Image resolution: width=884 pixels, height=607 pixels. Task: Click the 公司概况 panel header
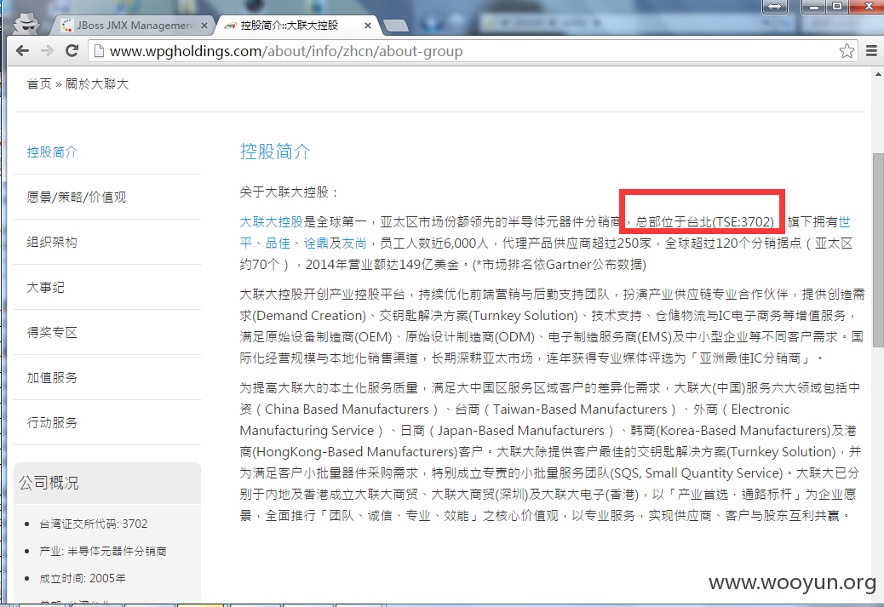coord(107,483)
